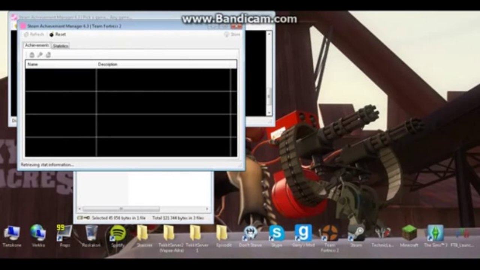
Task: Sort by the Name column header
Action: click(x=61, y=64)
